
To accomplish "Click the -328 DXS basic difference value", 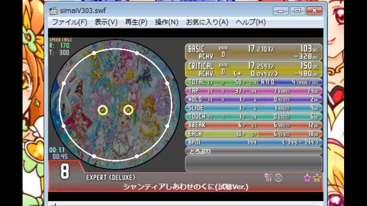I will point(306,56).
